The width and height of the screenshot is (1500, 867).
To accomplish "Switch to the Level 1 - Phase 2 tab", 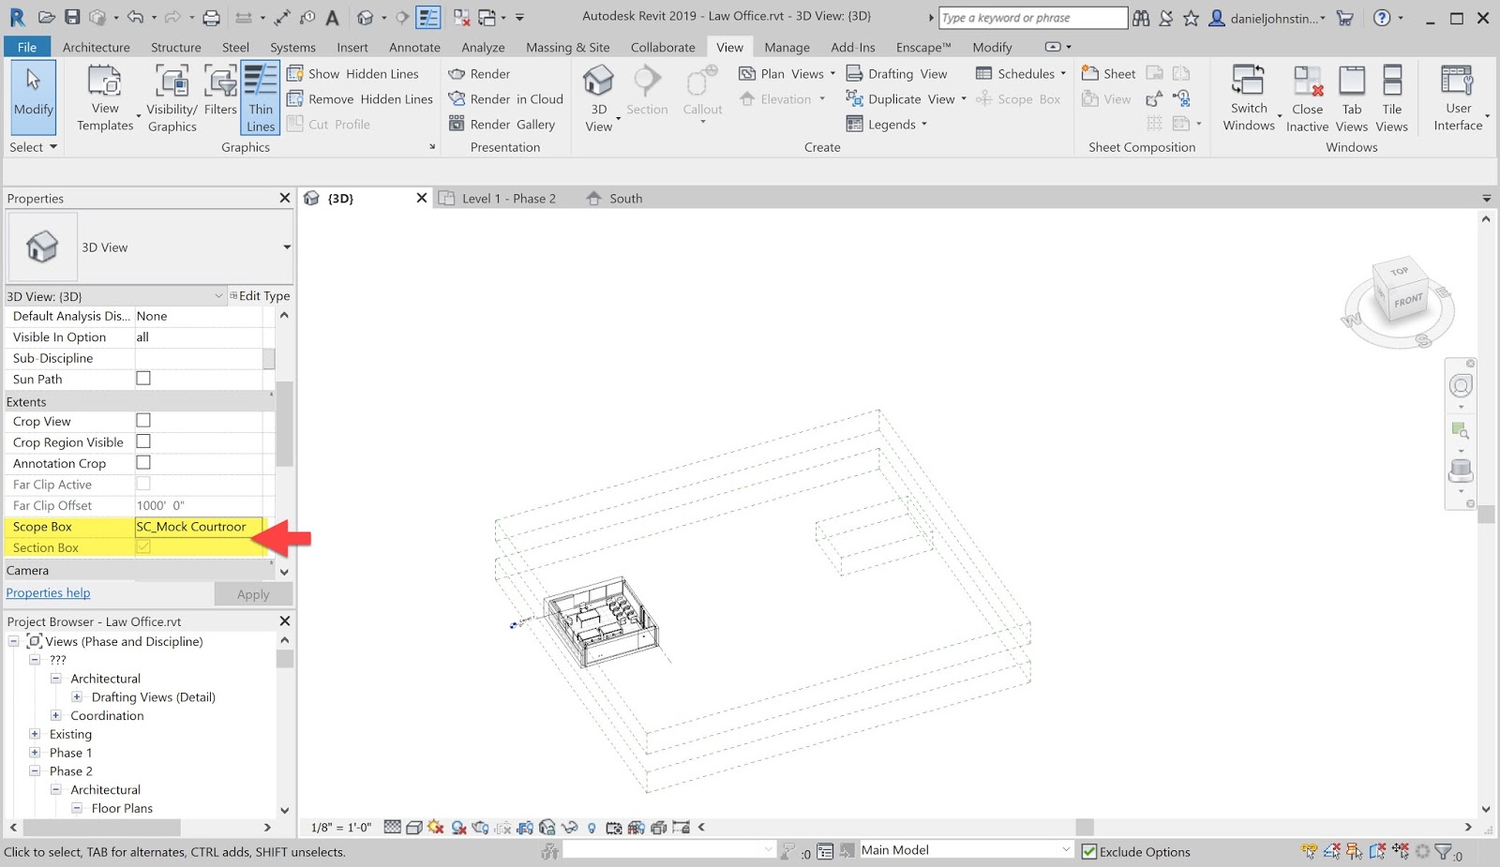I will [508, 199].
